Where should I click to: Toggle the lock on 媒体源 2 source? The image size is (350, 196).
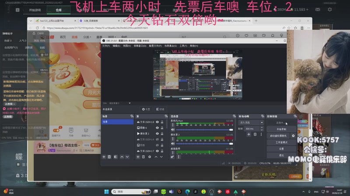pos(162,134)
